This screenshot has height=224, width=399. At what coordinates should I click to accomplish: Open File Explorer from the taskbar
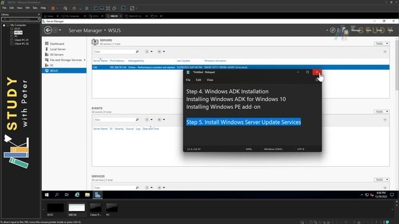click(x=87, y=195)
